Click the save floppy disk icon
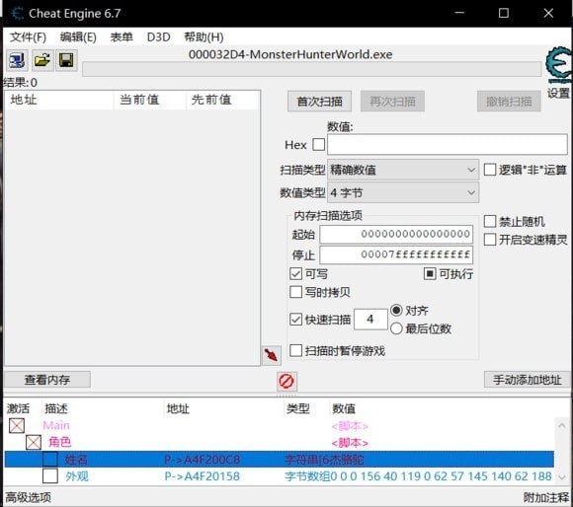The height and width of the screenshot is (507, 573). point(66,60)
